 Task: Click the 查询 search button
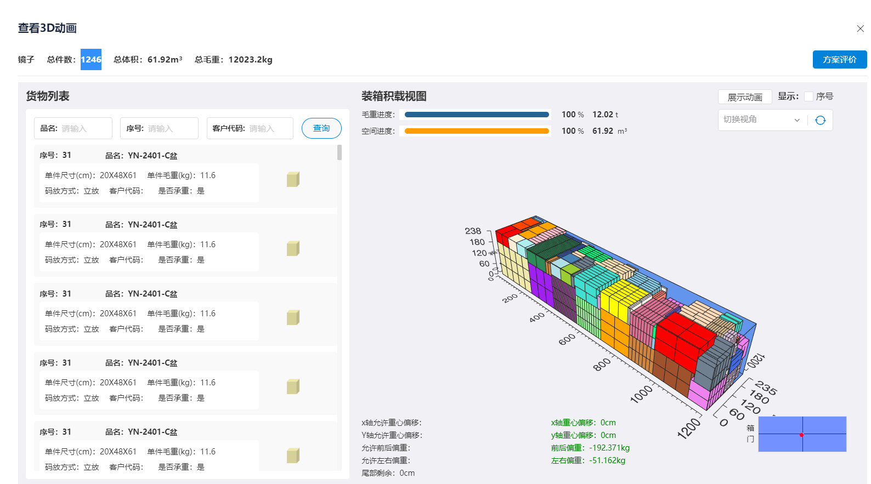click(321, 128)
